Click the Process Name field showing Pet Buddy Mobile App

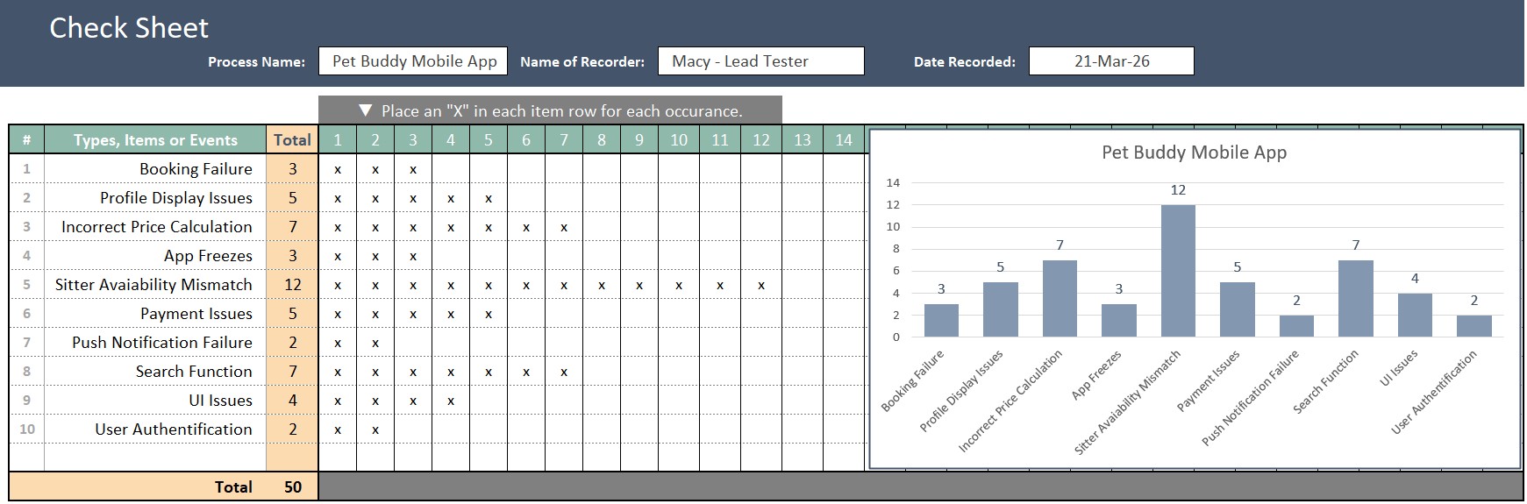click(413, 61)
